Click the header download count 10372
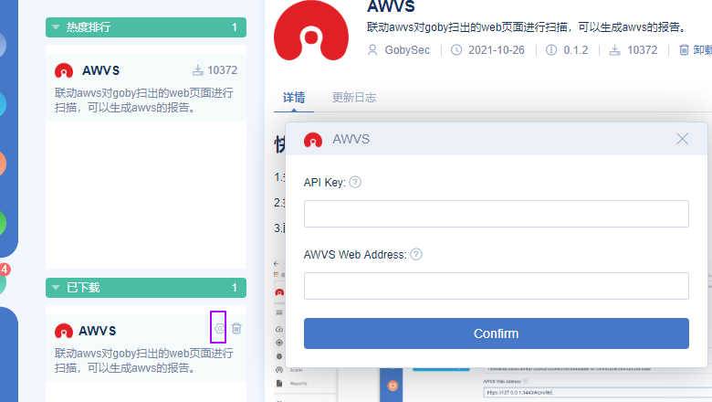Image resolution: width=712 pixels, height=402 pixels. click(x=642, y=50)
